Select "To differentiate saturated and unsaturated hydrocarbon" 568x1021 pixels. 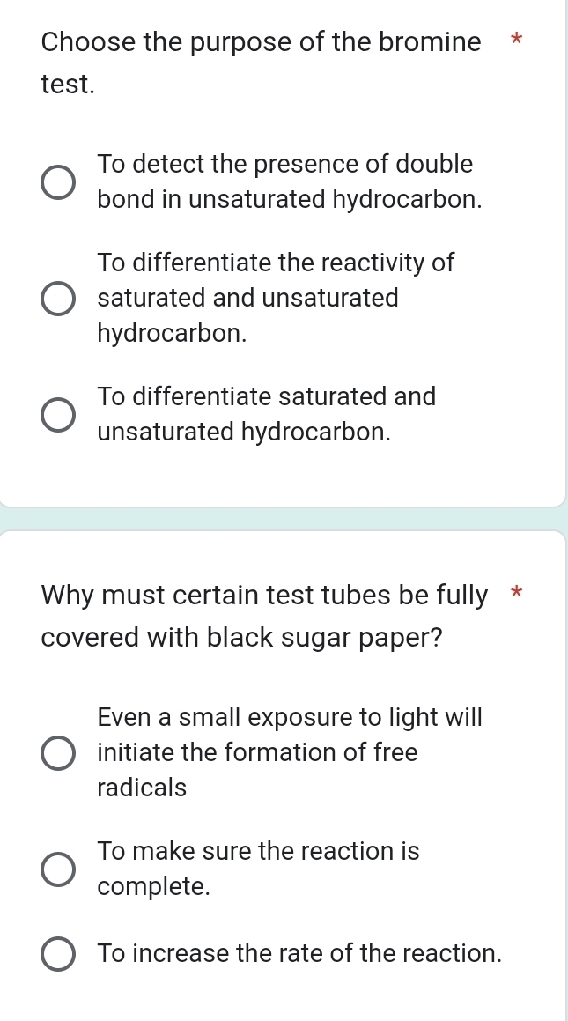tap(57, 415)
